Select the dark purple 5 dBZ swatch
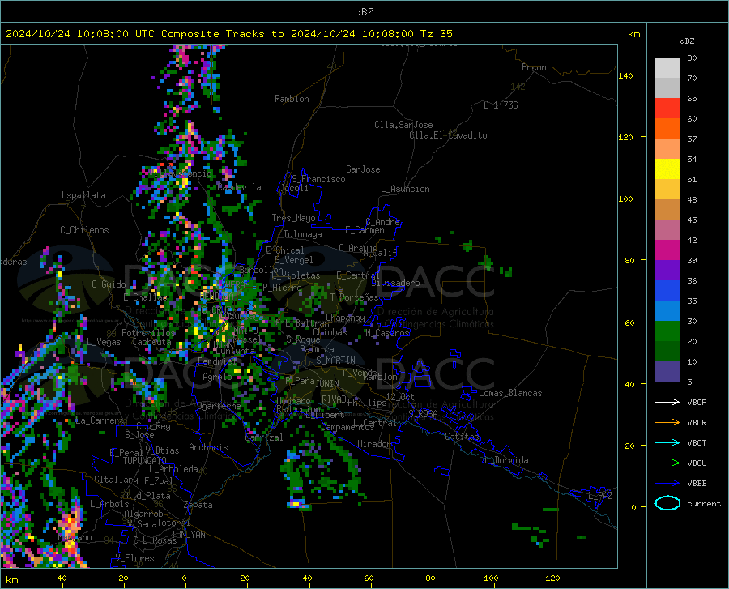The width and height of the screenshot is (729, 589). point(667,372)
